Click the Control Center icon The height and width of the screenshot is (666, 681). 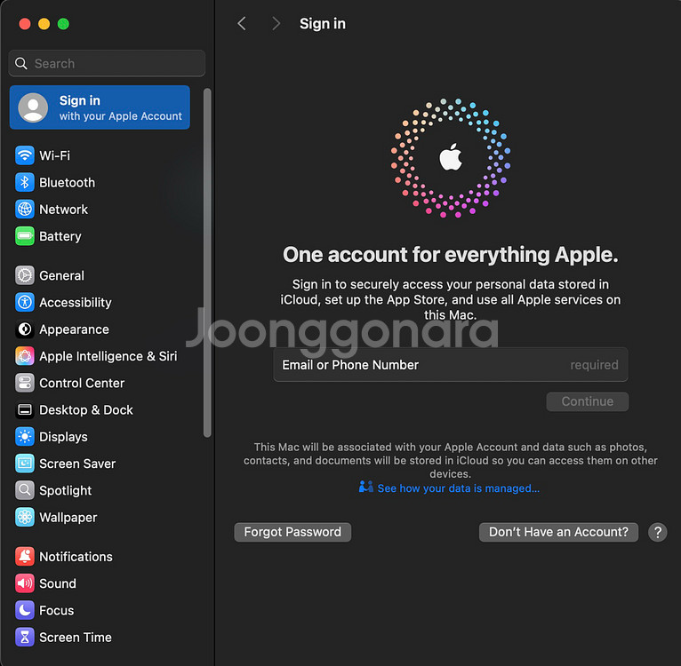click(25, 383)
